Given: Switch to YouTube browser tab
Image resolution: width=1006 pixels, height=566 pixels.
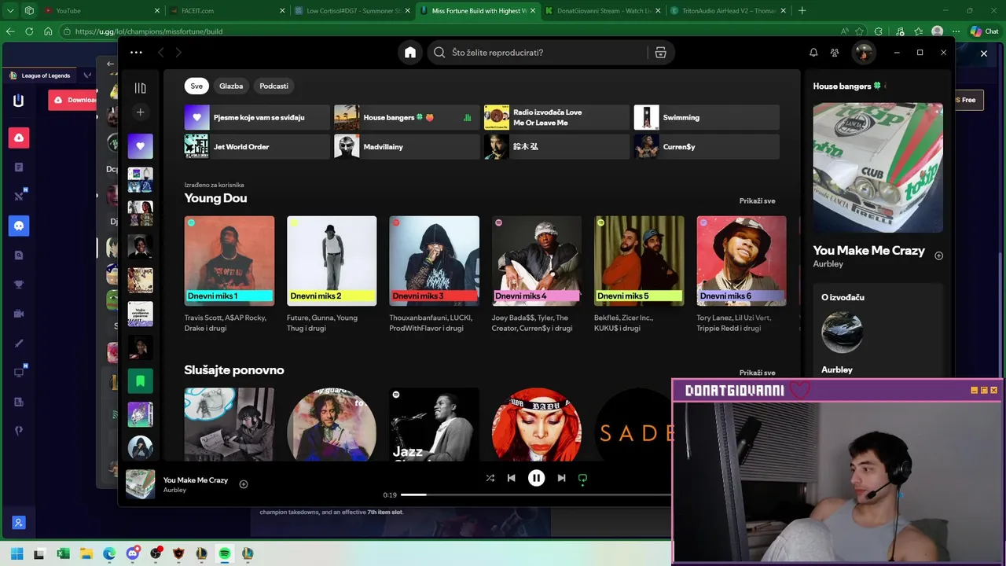Looking at the screenshot, I should [102, 11].
